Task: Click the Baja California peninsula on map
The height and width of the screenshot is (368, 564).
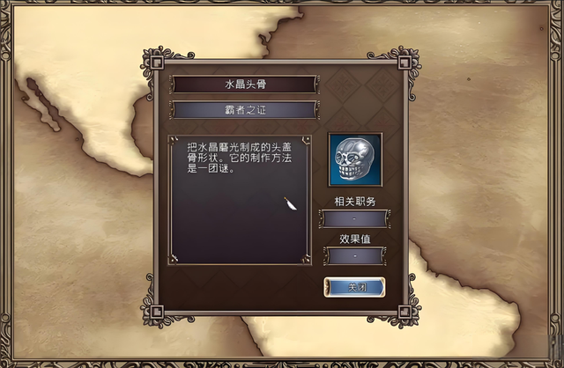Action: (x=42, y=102)
